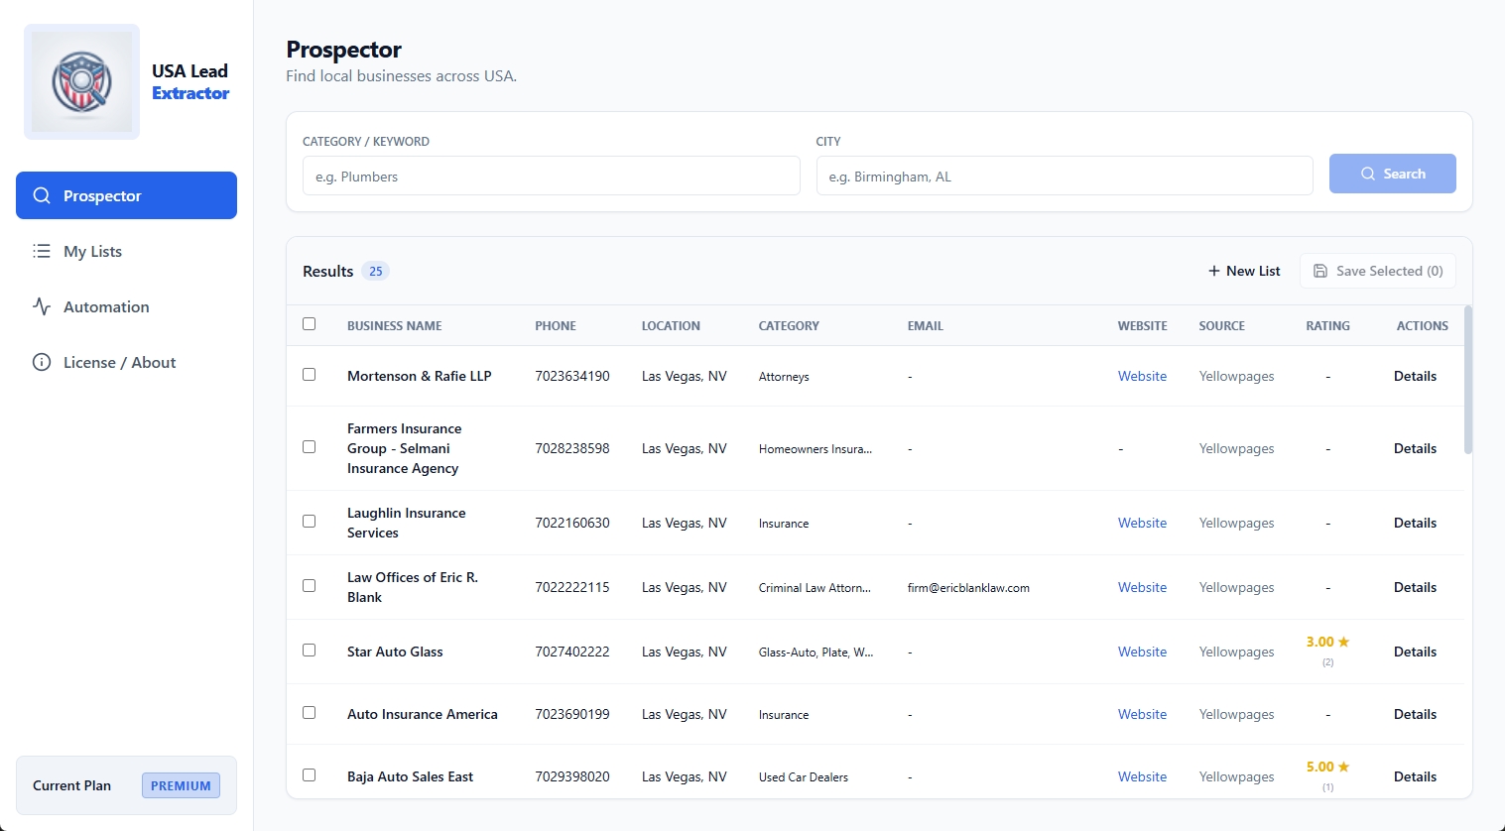
Task: Click the magnifier icon inside the Search button
Action: pyautogui.click(x=1366, y=173)
